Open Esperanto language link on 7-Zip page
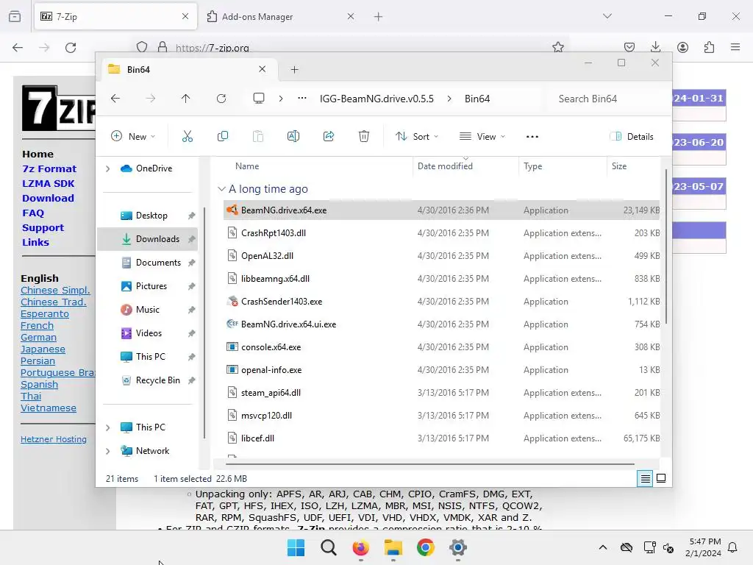The image size is (753, 565). (x=45, y=313)
